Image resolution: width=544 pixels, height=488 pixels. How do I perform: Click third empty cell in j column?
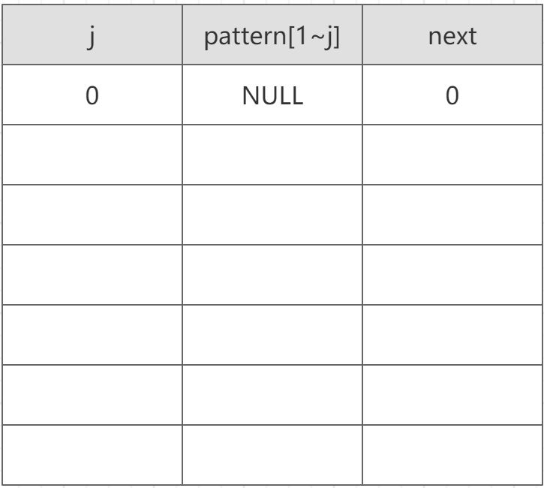(92, 275)
